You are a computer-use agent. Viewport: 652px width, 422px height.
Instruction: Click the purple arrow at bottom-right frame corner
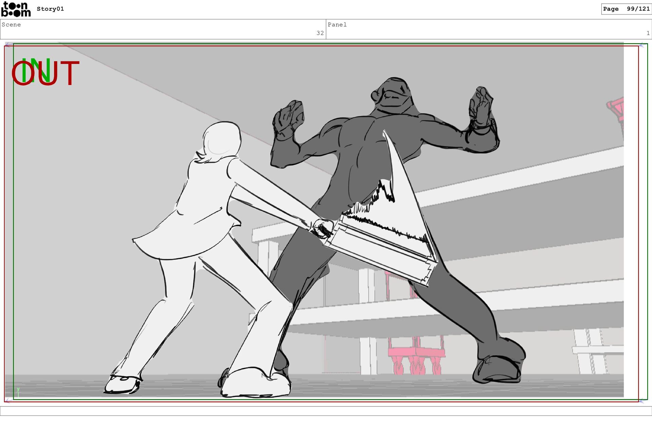click(642, 401)
